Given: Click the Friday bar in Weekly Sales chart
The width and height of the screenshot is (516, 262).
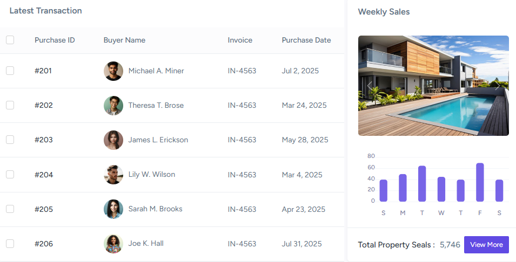Looking at the screenshot, I should [480, 182].
